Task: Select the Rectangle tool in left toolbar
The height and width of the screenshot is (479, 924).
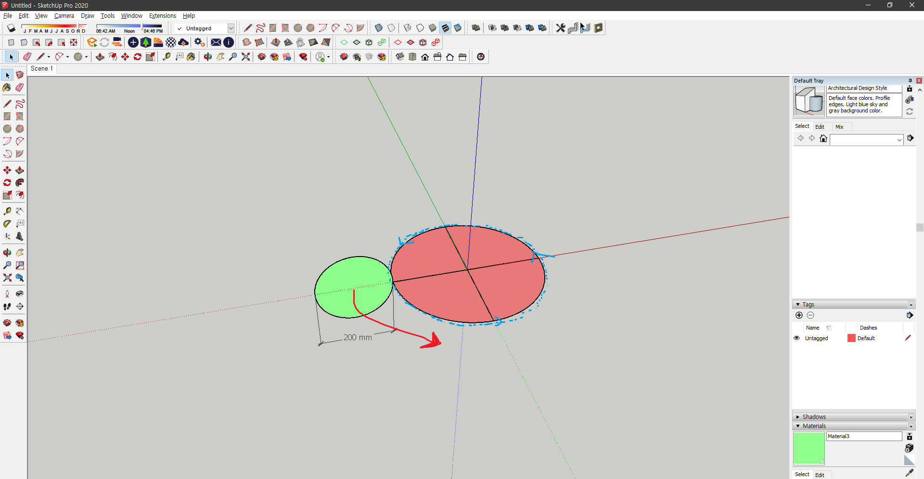Action: click(x=7, y=116)
